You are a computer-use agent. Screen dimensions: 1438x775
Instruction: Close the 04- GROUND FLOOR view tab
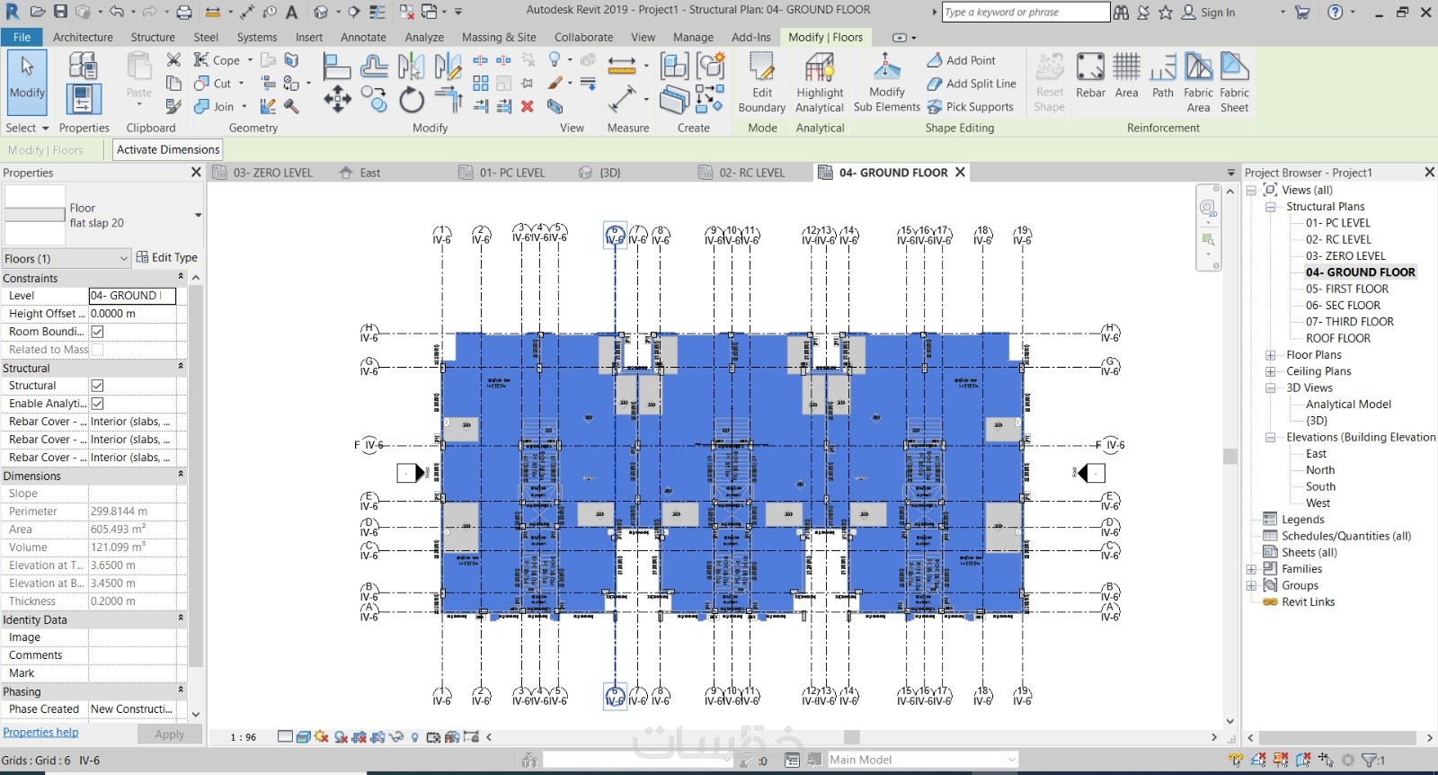[x=960, y=172]
